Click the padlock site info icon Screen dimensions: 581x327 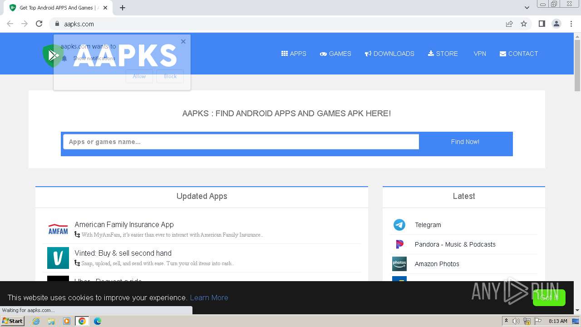click(x=57, y=24)
